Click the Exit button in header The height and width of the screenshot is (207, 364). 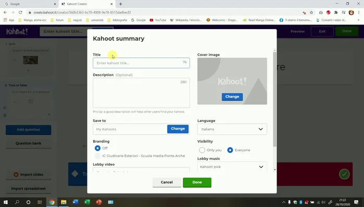coord(322,31)
